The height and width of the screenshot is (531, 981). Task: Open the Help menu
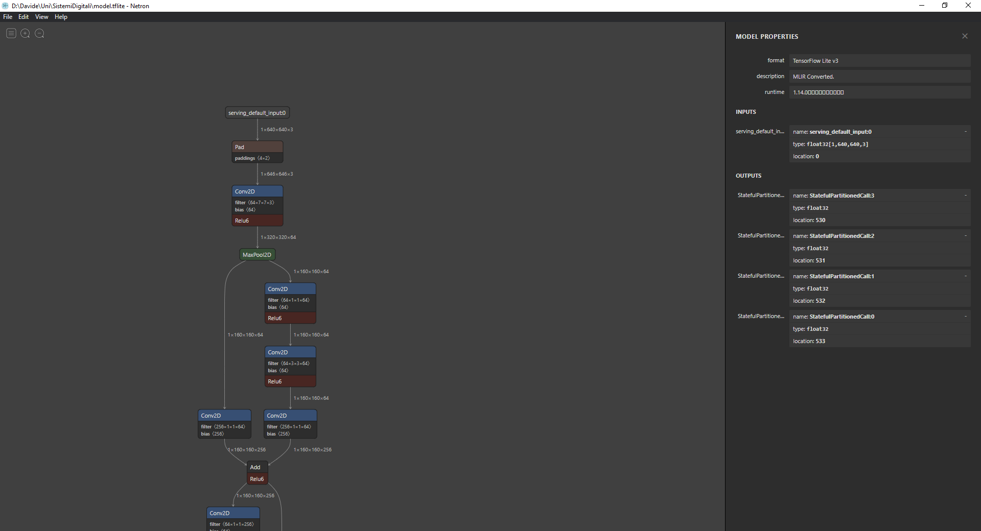(61, 17)
